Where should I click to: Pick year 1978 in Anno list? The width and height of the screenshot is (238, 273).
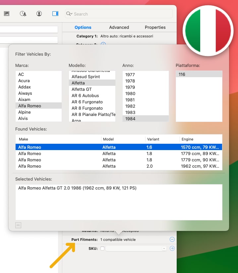(x=146, y=81)
